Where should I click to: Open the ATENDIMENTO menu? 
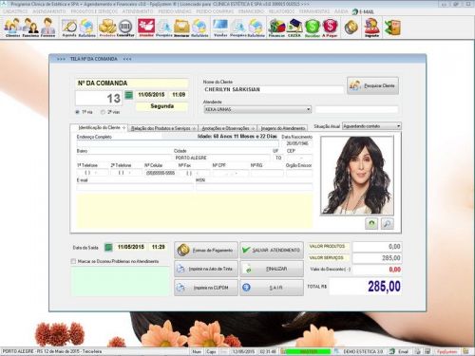click(138, 11)
